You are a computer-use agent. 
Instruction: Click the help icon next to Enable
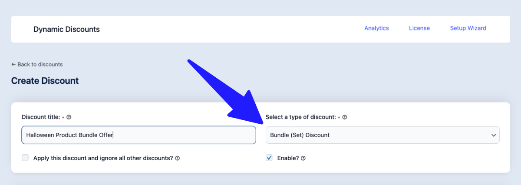303,159
